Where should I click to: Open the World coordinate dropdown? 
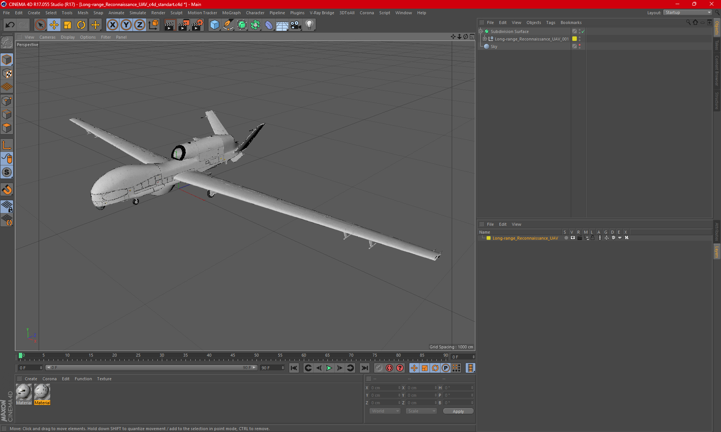385,411
